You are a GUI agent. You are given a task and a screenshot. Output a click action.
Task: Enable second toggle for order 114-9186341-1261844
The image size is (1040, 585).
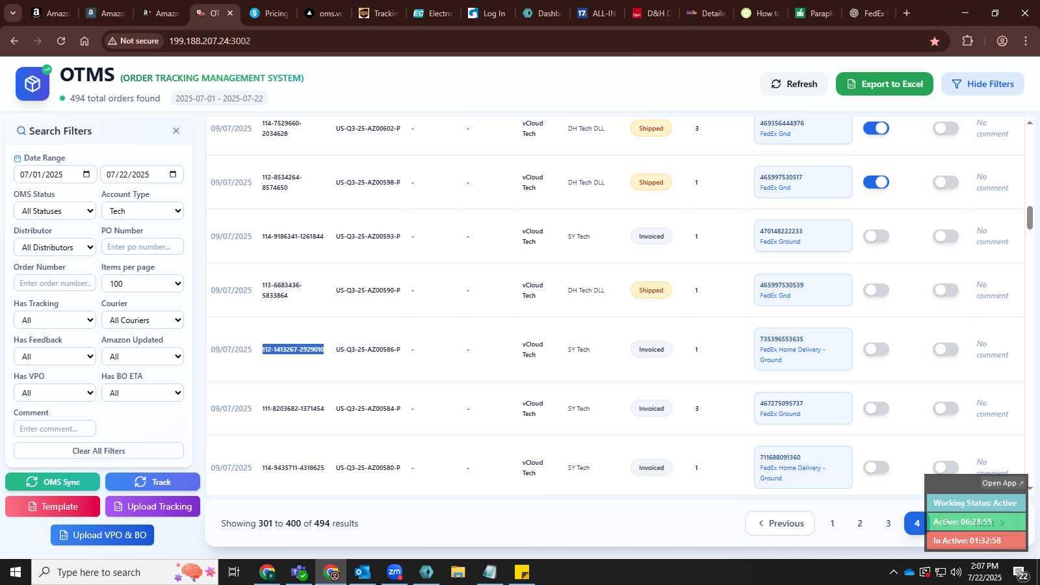click(946, 236)
